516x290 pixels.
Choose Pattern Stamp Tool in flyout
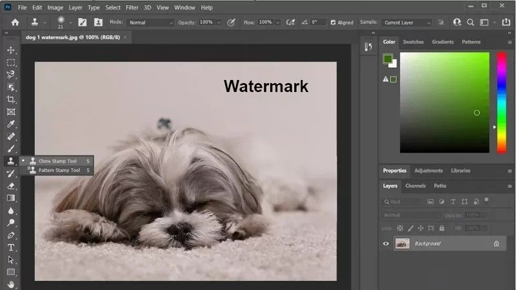coord(57,170)
